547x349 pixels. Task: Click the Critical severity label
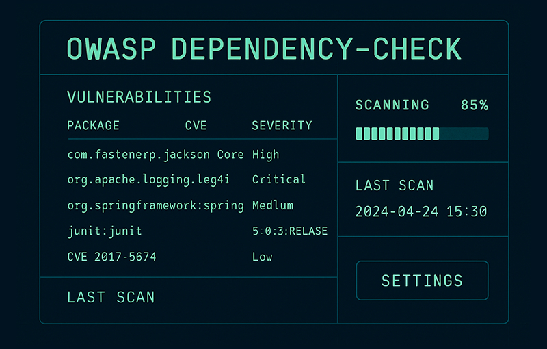coord(278,180)
